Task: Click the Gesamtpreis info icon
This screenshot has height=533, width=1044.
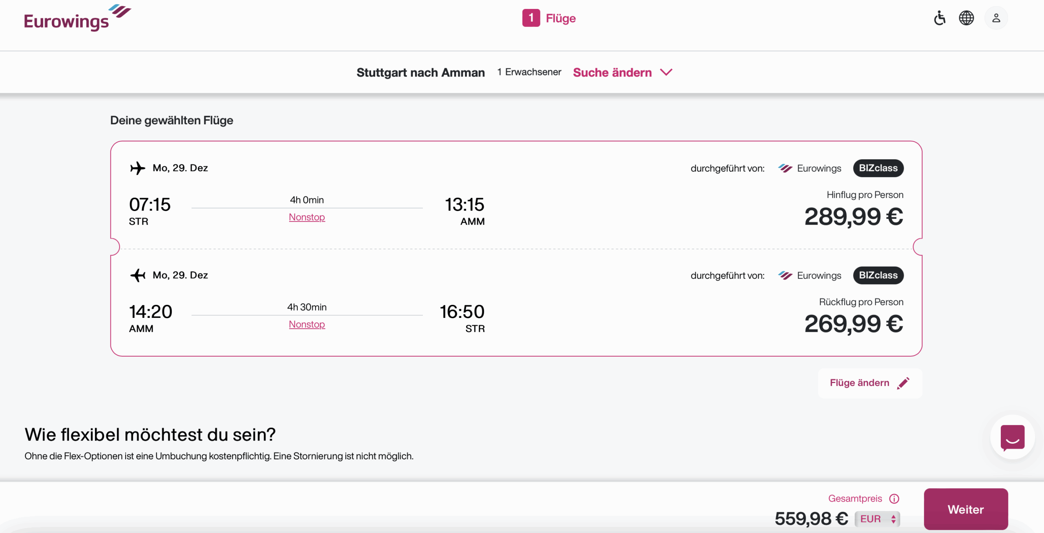Action: [894, 498]
